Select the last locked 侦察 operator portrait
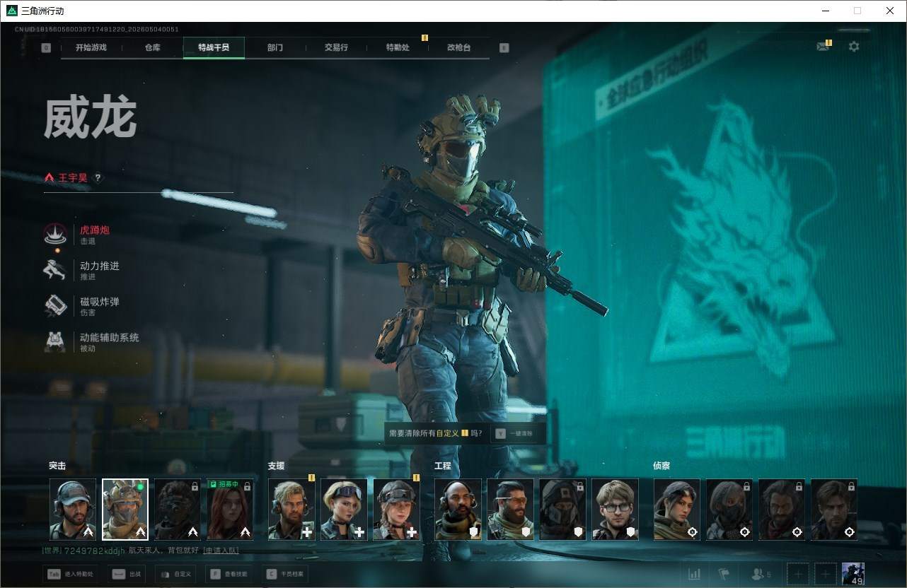This screenshot has height=588, width=907. (834, 510)
